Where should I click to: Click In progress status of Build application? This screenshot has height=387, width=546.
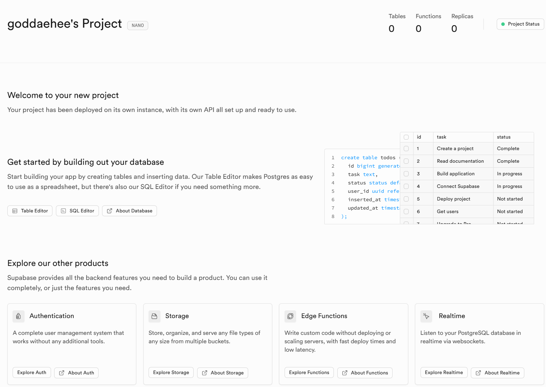point(513,174)
